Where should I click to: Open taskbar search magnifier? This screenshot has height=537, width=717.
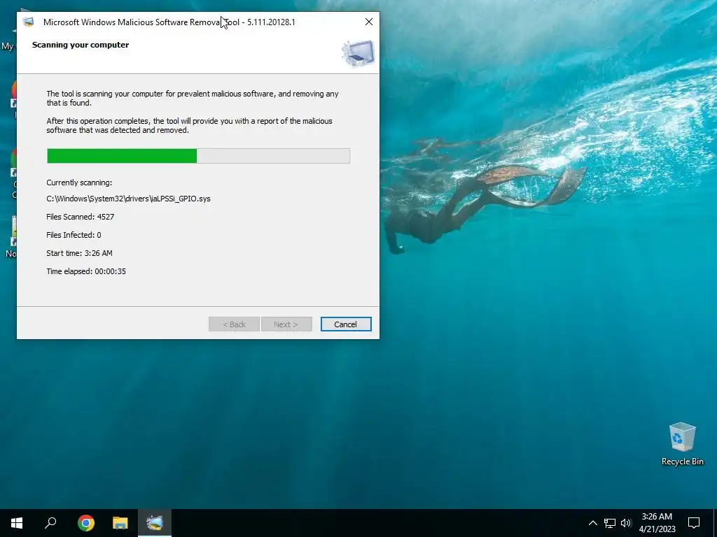point(50,523)
